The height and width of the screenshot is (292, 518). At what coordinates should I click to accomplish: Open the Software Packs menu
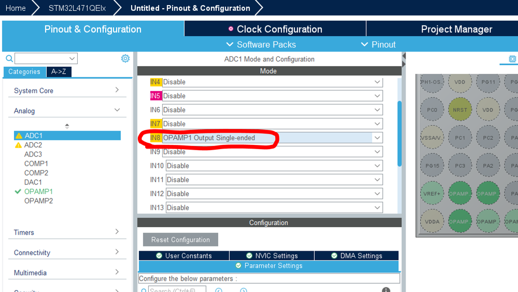point(261,45)
